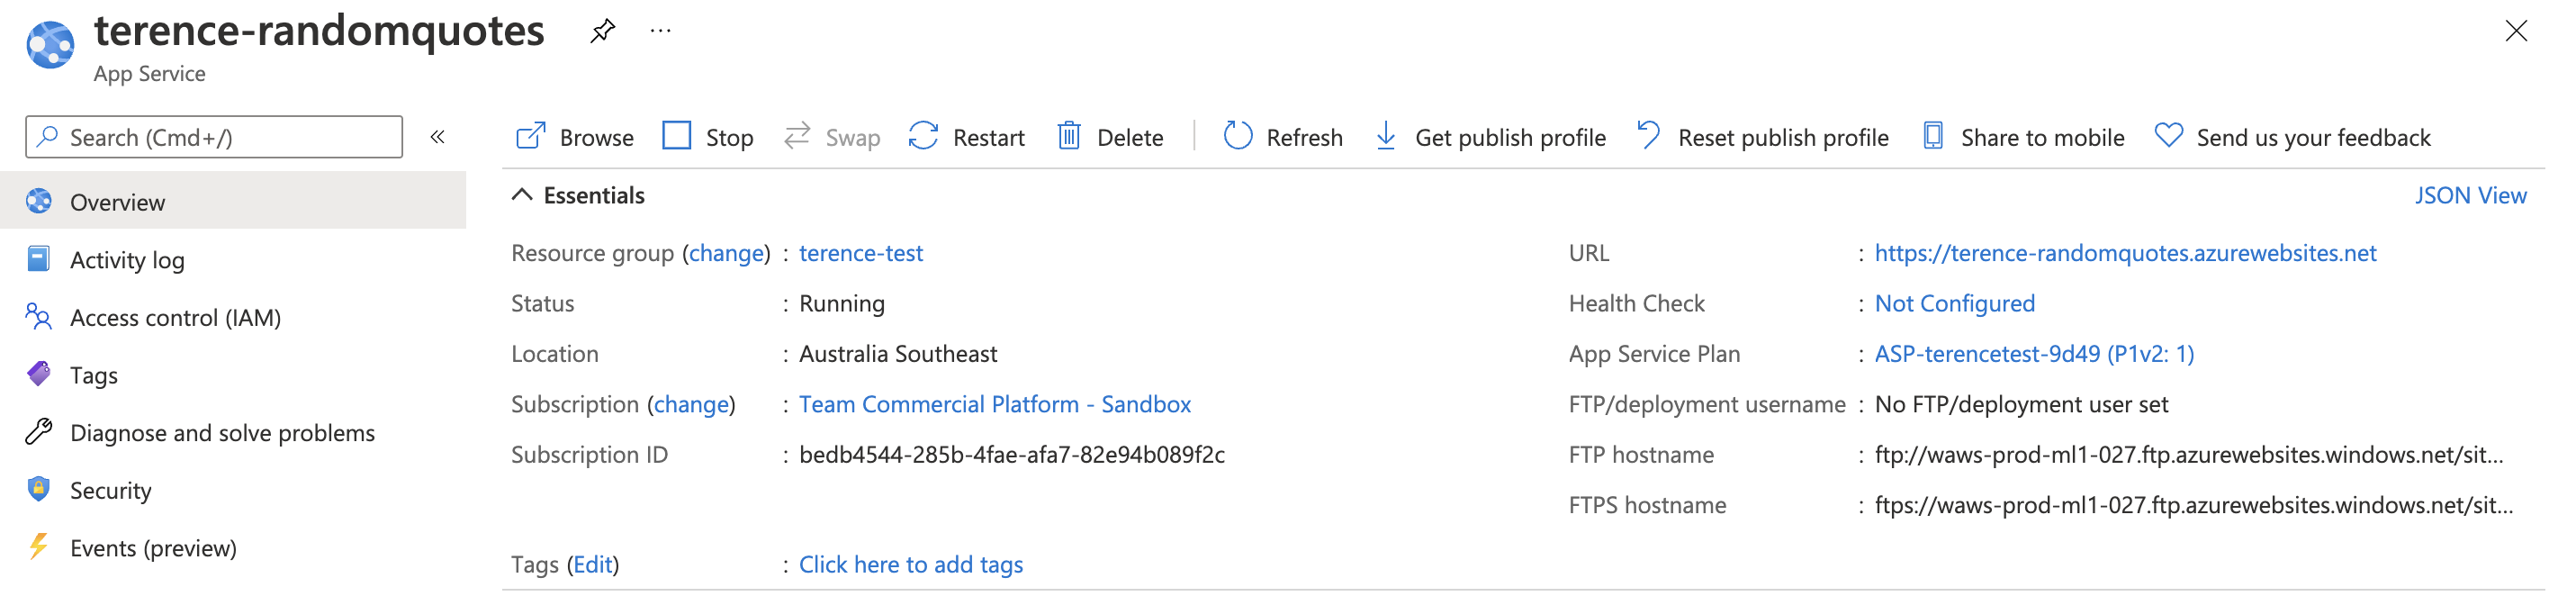Click the Browse toolbar icon

(x=530, y=136)
